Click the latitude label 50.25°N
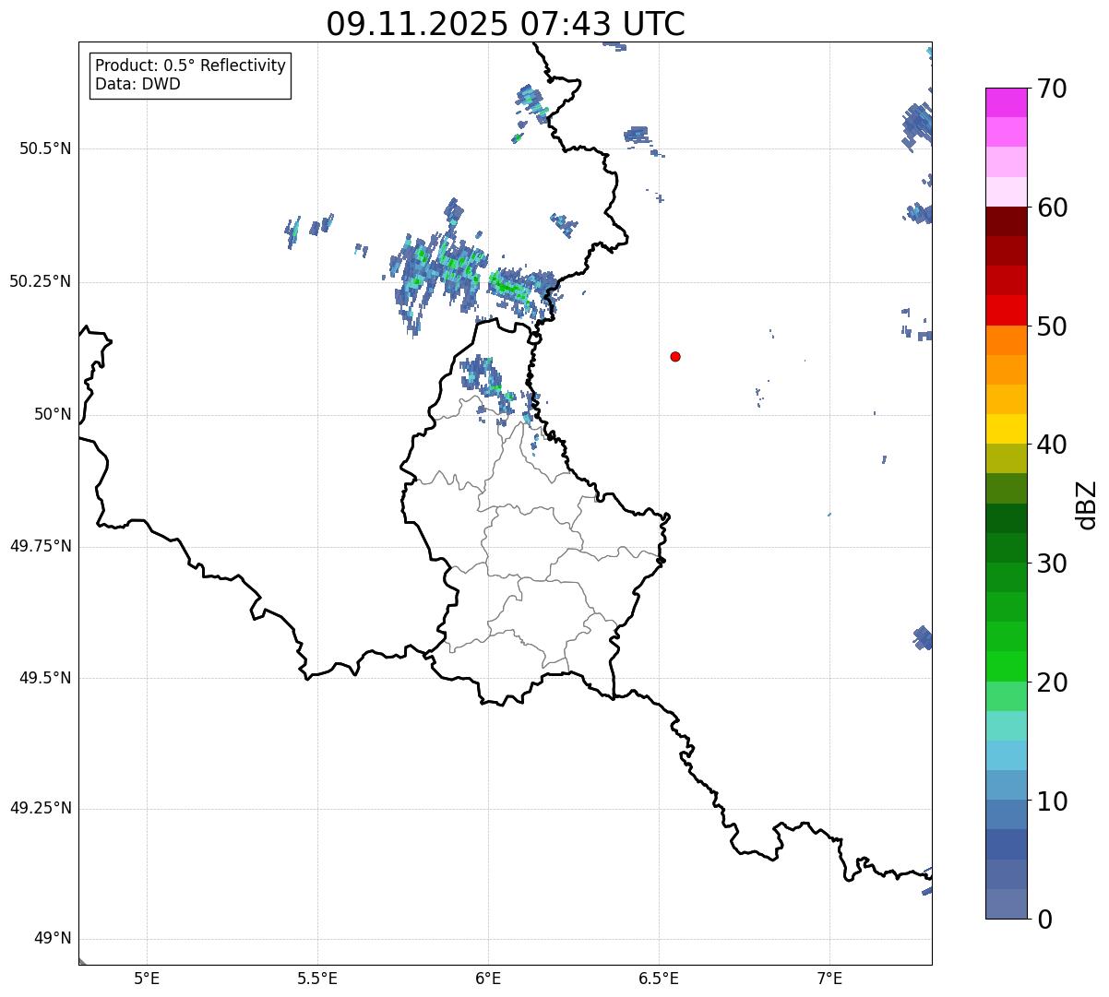1109x997 pixels. pyautogui.click(x=41, y=281)
